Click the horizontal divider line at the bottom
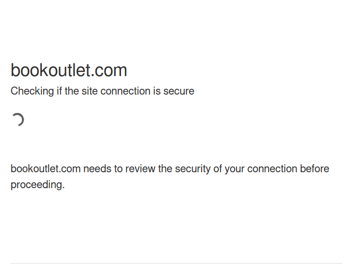Image resolution: width=353 pixels, height=265 pixels. point(176,263)
